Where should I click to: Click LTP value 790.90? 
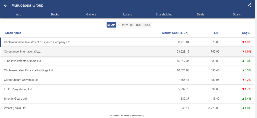click(215, 52)
